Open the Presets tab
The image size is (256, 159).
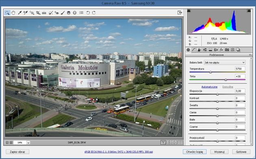click(x=232, y=50)
